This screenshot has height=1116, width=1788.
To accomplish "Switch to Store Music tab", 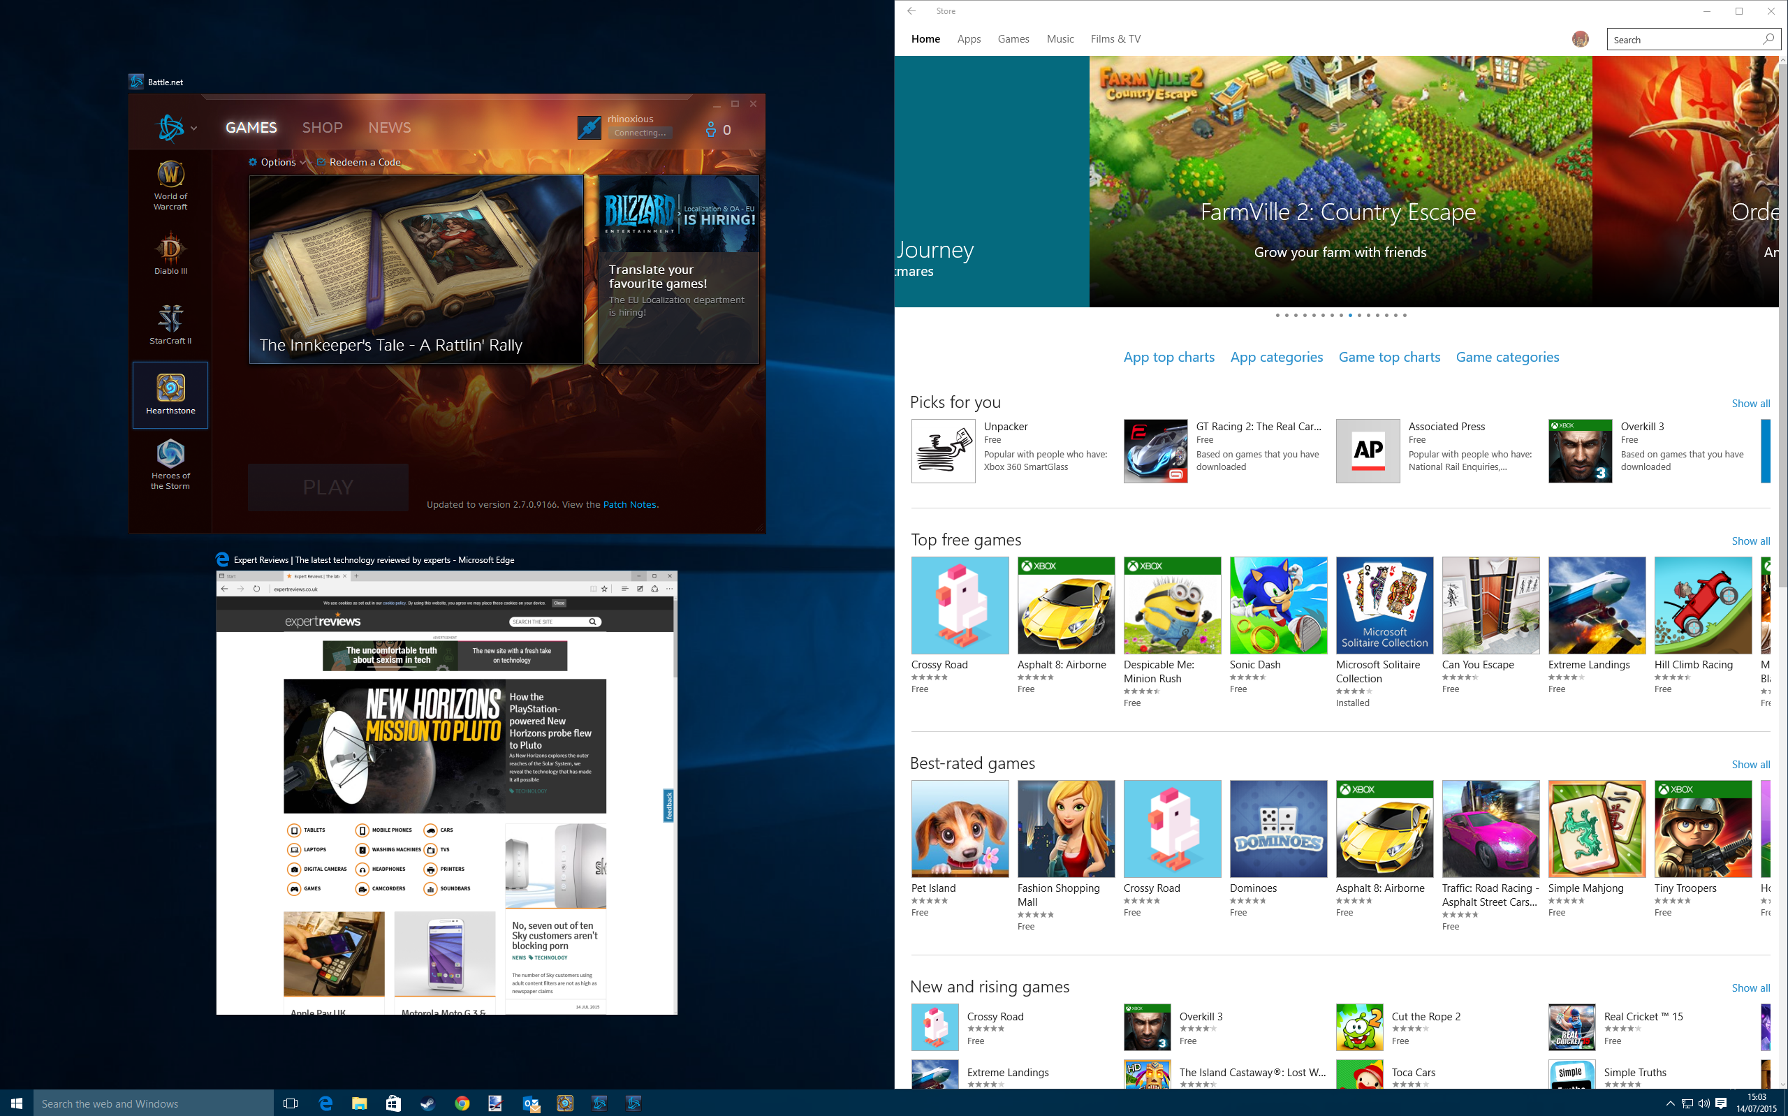I will pos(1060,39).
